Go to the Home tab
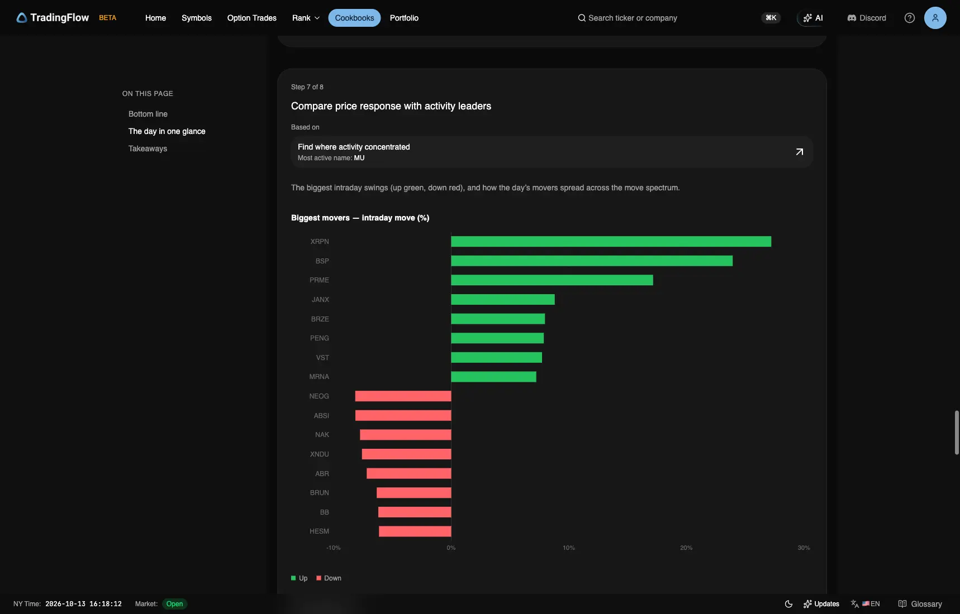 pos(155,18)
